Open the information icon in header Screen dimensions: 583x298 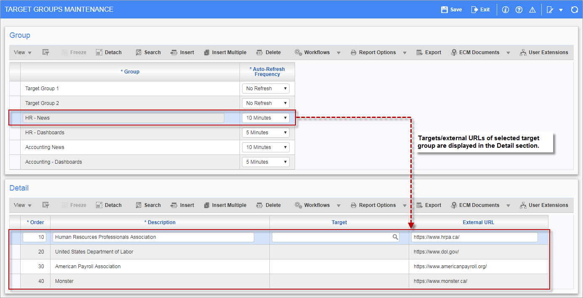[x=506, y=10]
